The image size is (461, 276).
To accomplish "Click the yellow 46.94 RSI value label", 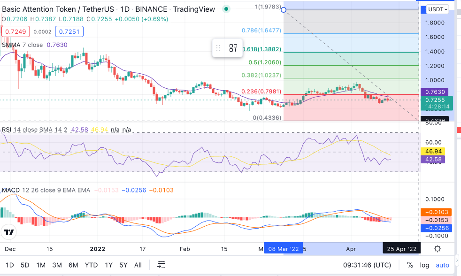I will tap(433, 151).
